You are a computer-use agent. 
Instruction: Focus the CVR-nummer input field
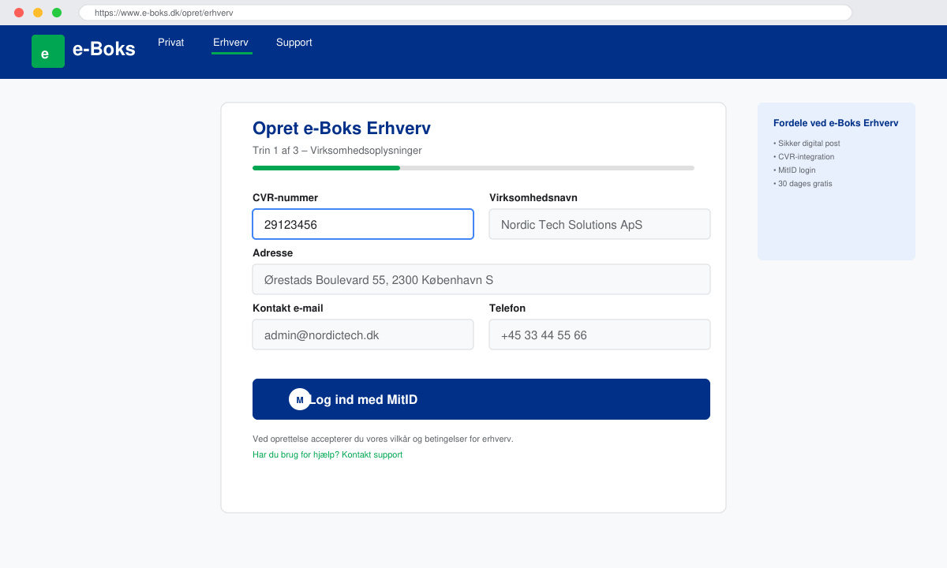point(363,224)
